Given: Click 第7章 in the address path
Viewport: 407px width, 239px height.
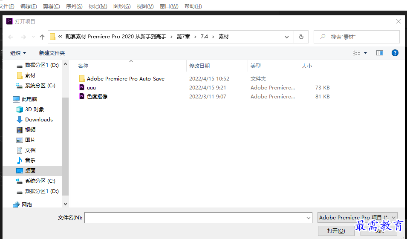Looking at the screenshot, I should (183, 37).
